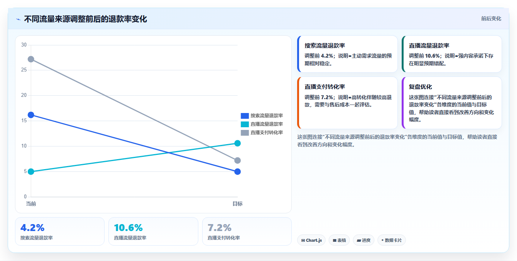Click the 表格 tag
The image size is (517, 261).
pyautogui.click(x=339, y=240)
